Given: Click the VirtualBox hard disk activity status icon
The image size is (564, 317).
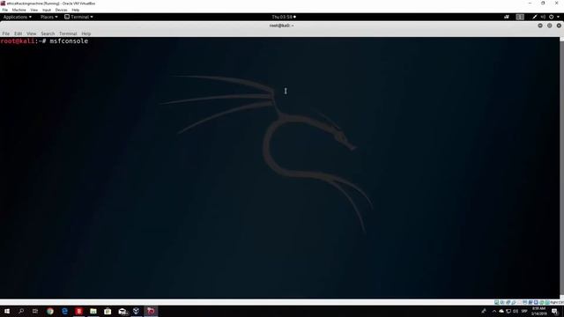Looking at the screenshot, I should (497, 302).
